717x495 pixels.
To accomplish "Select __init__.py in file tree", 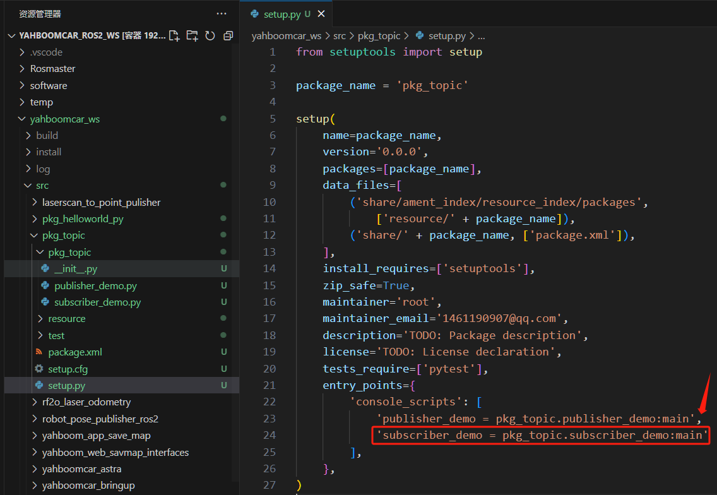I will click(76, 269).
